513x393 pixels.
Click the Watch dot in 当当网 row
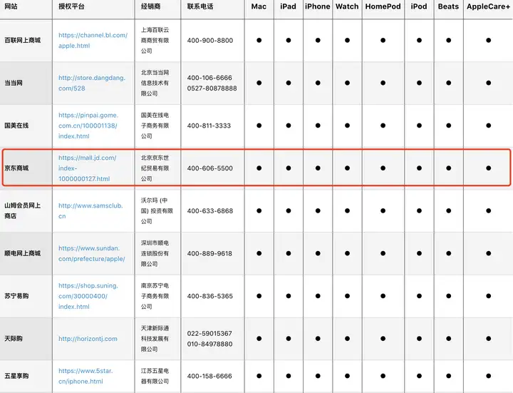pos(347,83)
